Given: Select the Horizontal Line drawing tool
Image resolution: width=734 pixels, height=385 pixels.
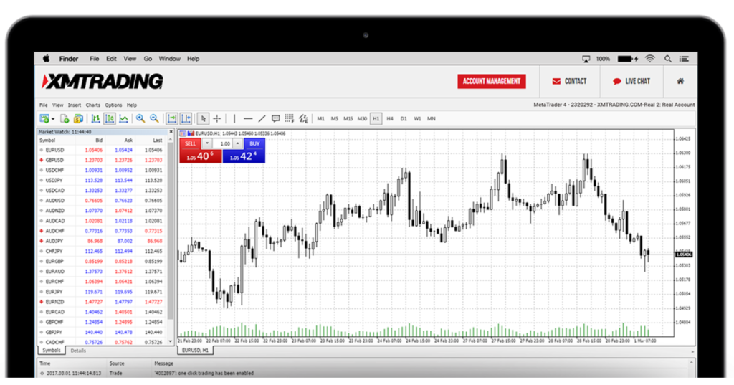Looking at the screenshot, I should point(248,118).
